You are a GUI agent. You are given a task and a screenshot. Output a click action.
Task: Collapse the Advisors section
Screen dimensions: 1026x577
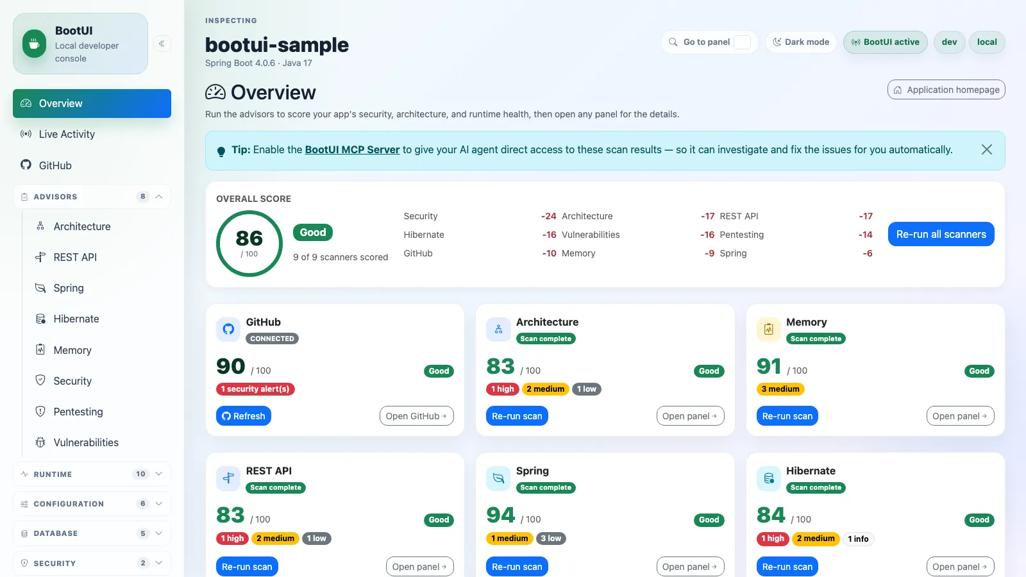(x=92, y=197)
